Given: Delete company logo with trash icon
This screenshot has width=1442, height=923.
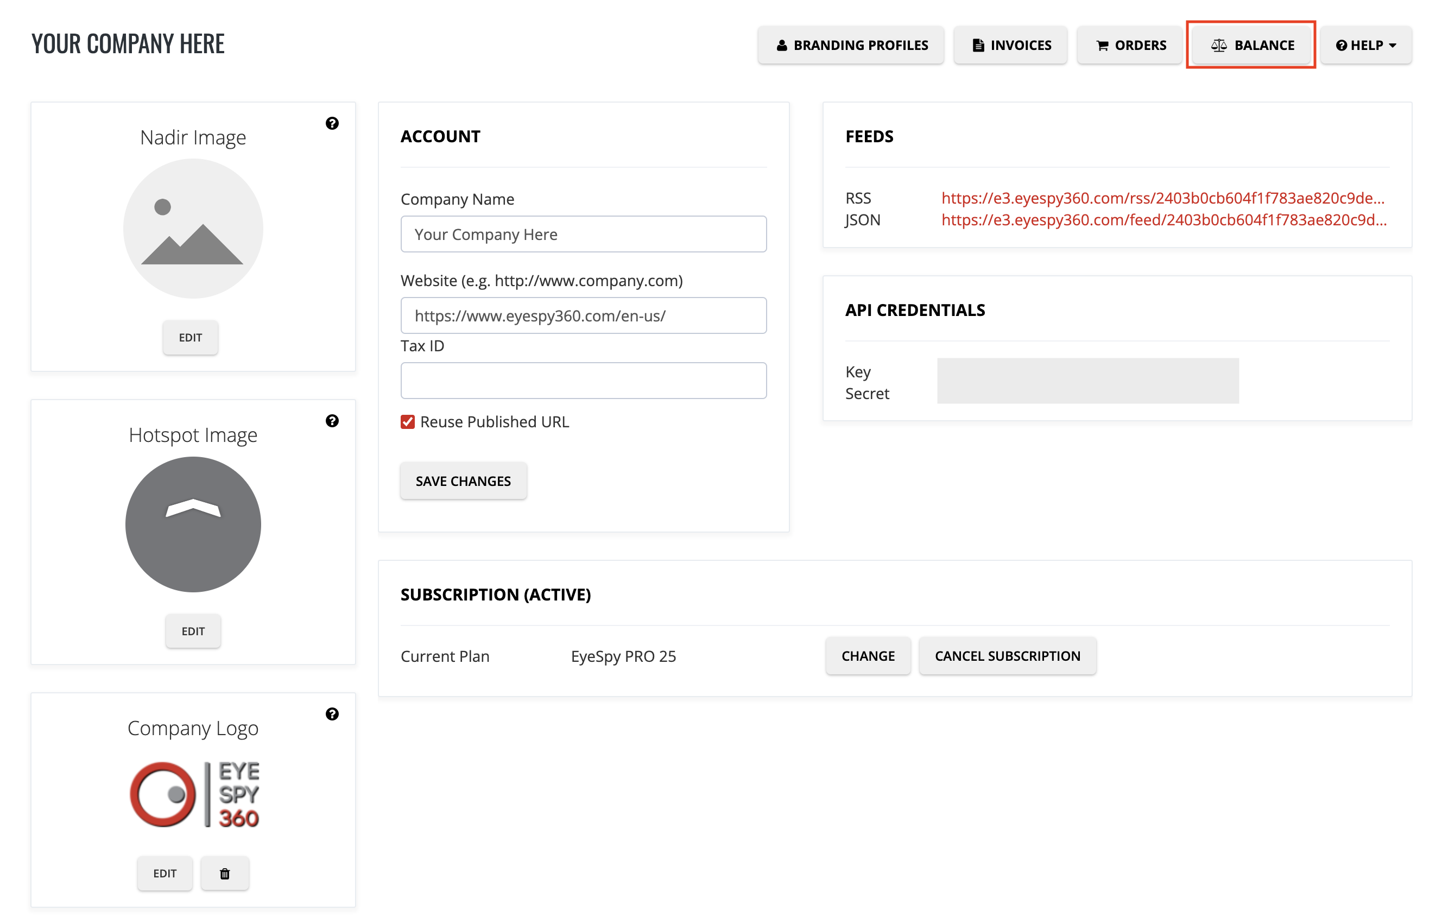Looking at the screenshot, I should click(225, 873).
